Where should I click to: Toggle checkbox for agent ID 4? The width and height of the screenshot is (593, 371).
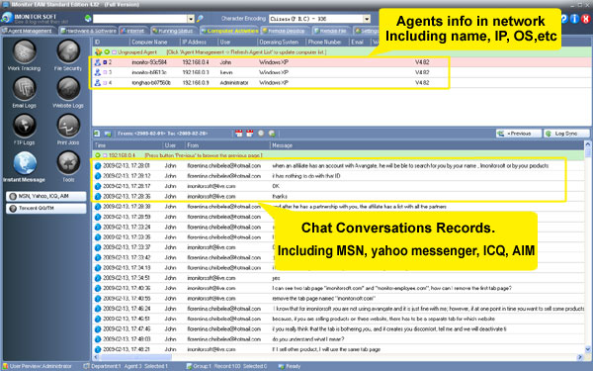tap(105, 82)
